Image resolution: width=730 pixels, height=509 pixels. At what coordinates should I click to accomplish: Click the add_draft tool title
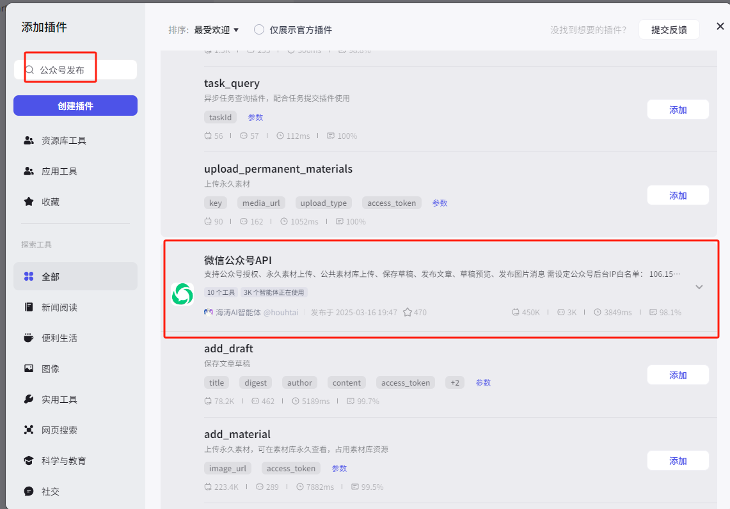(228, 348)
